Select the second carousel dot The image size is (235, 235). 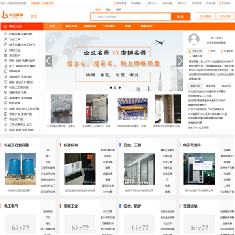point(115,87)
